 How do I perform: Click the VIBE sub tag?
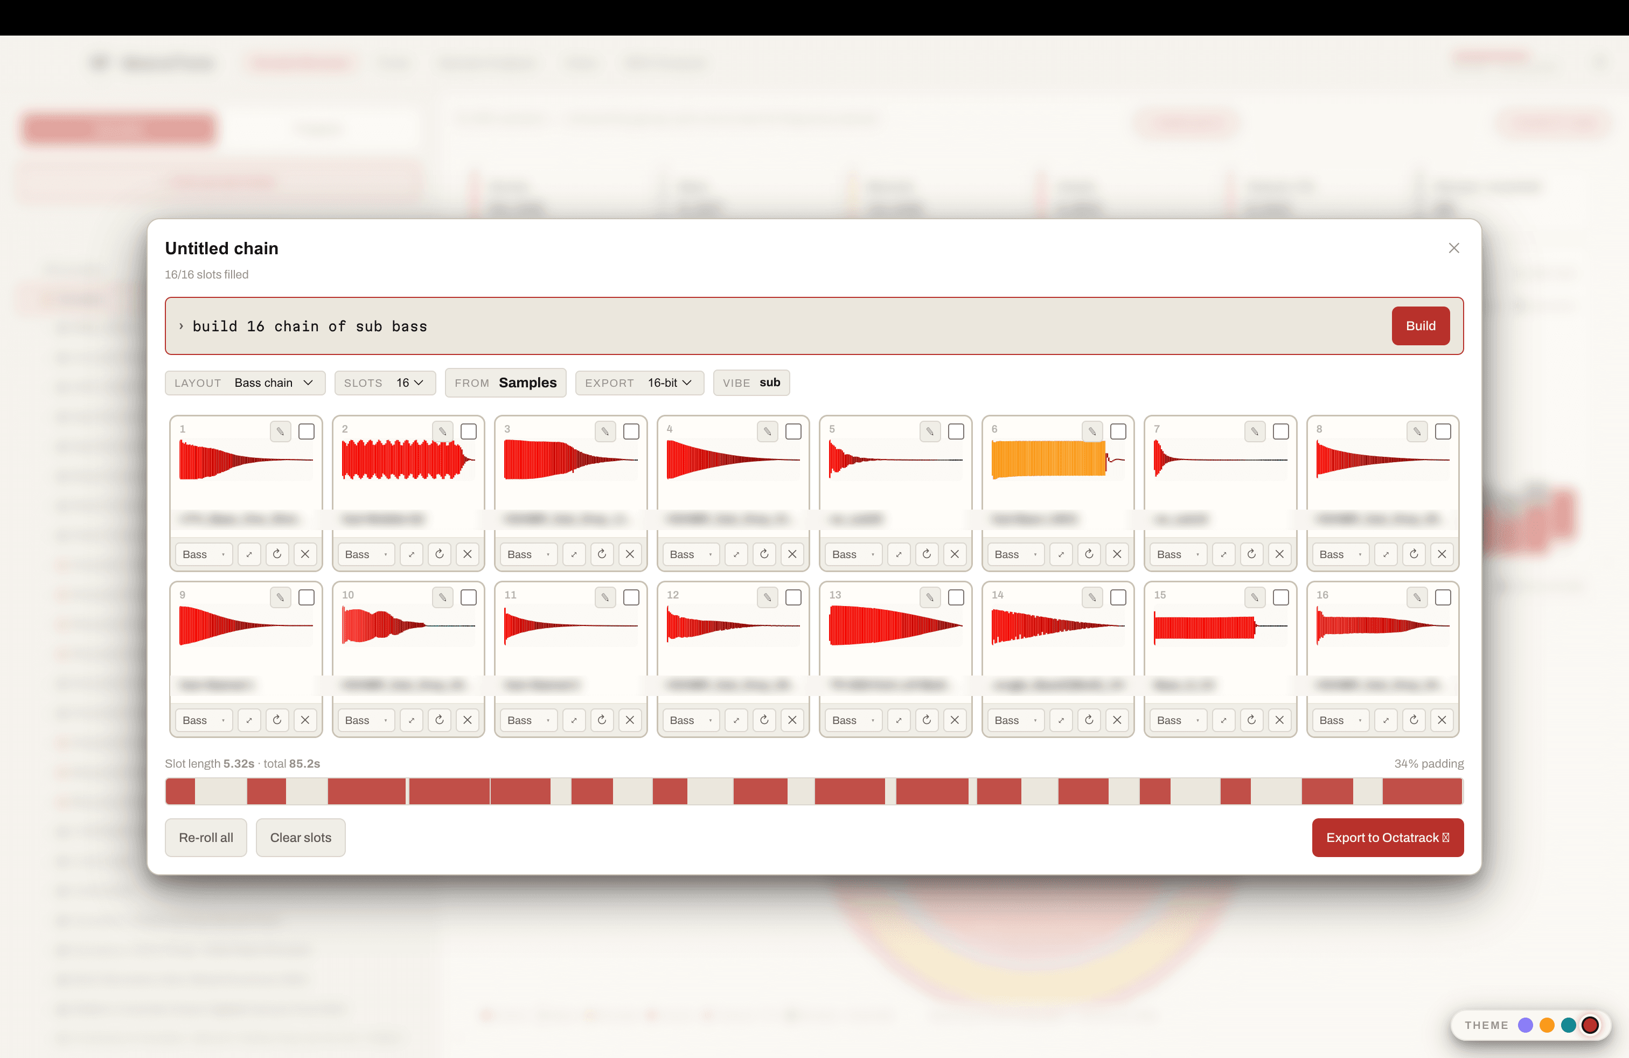pos(751,382)
